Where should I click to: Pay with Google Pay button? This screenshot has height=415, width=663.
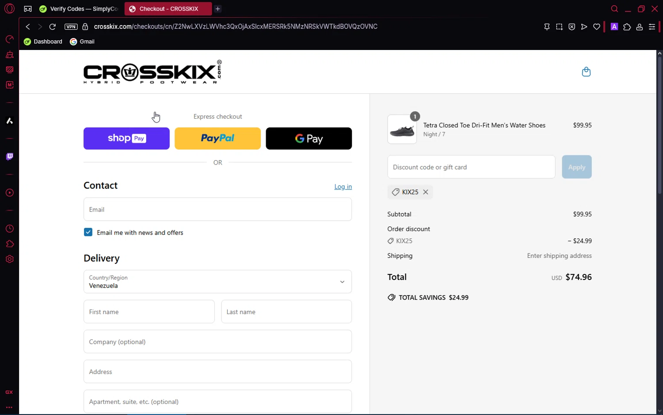(x=309, y=138)
